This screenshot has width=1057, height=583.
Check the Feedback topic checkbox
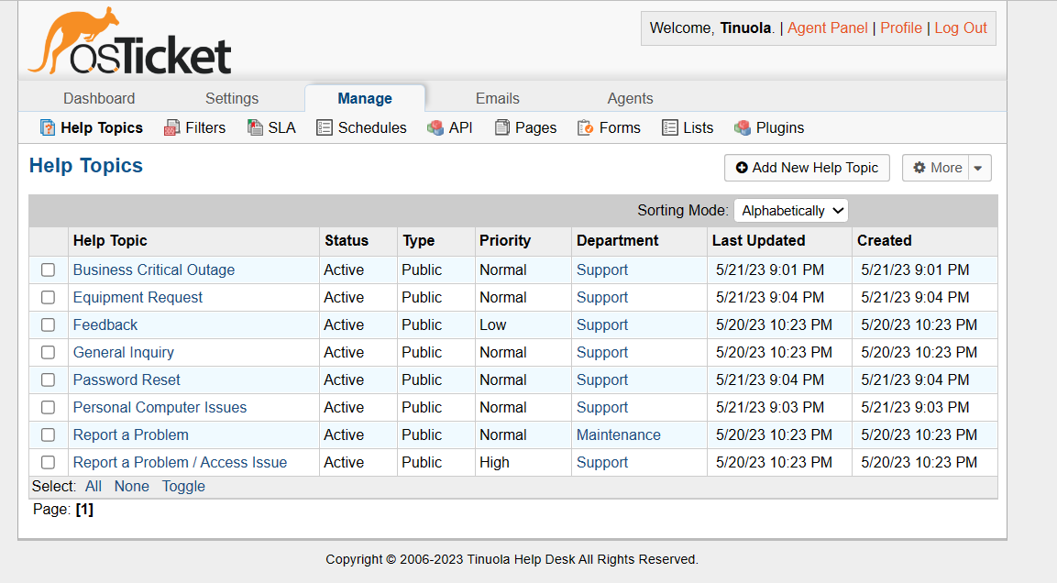48,324
